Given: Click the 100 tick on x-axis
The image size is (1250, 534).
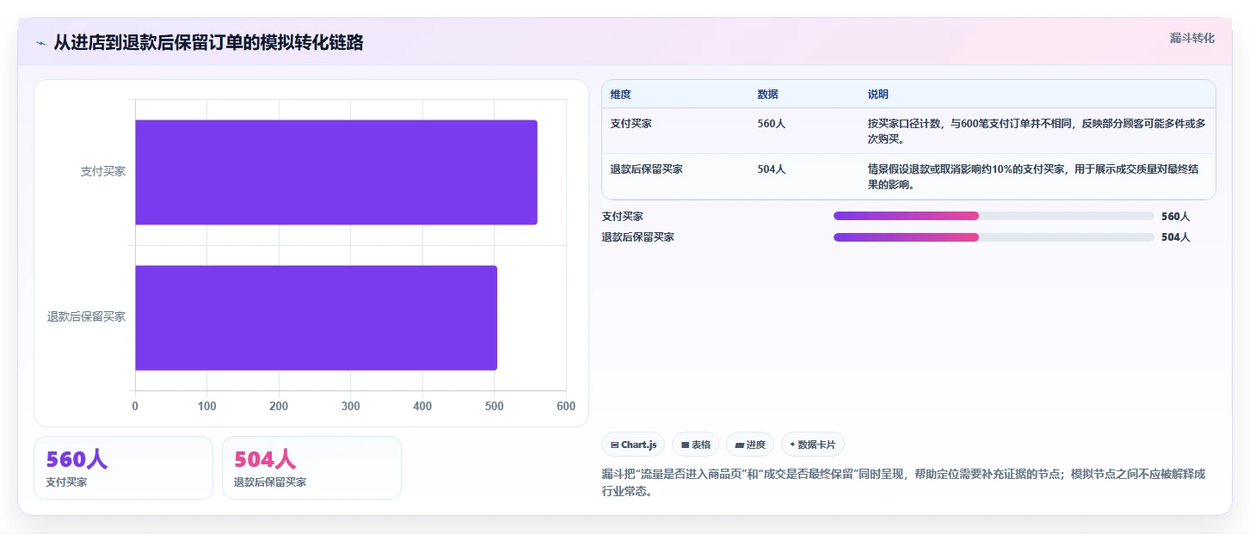Looking at the screenshot, I should point(206,407).
